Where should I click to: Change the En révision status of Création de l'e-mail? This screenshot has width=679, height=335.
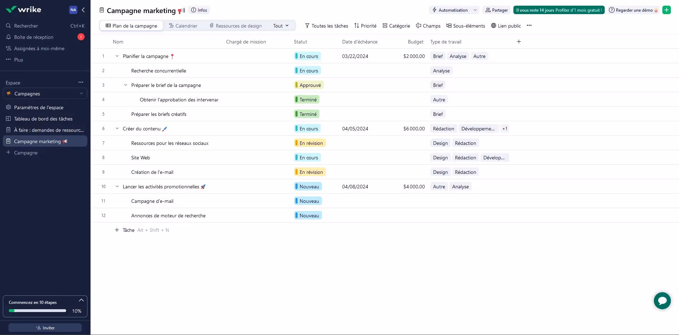click(310, 172)
